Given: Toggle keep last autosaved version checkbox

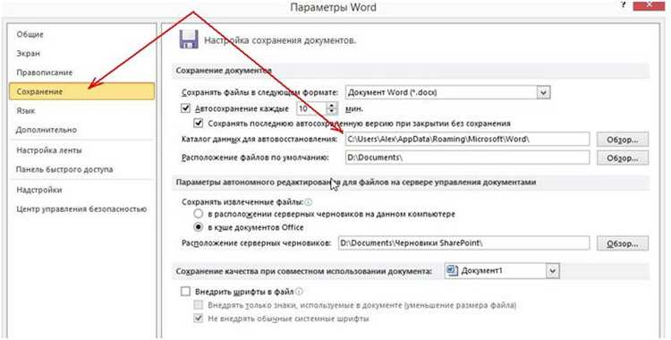Looking at the screenshot, I should [198, 123].
